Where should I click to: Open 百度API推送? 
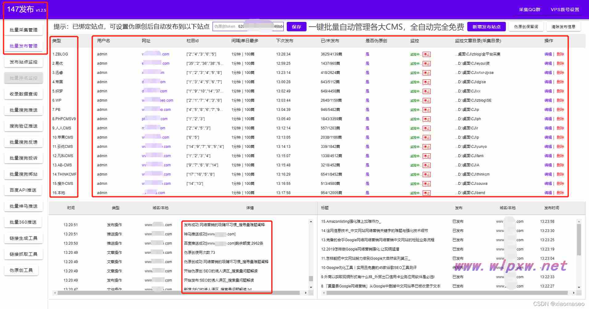click(23, 190)
